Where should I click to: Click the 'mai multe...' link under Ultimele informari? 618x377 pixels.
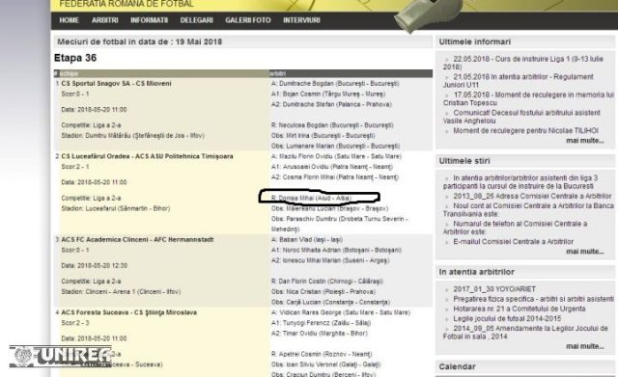coord(585,141)
